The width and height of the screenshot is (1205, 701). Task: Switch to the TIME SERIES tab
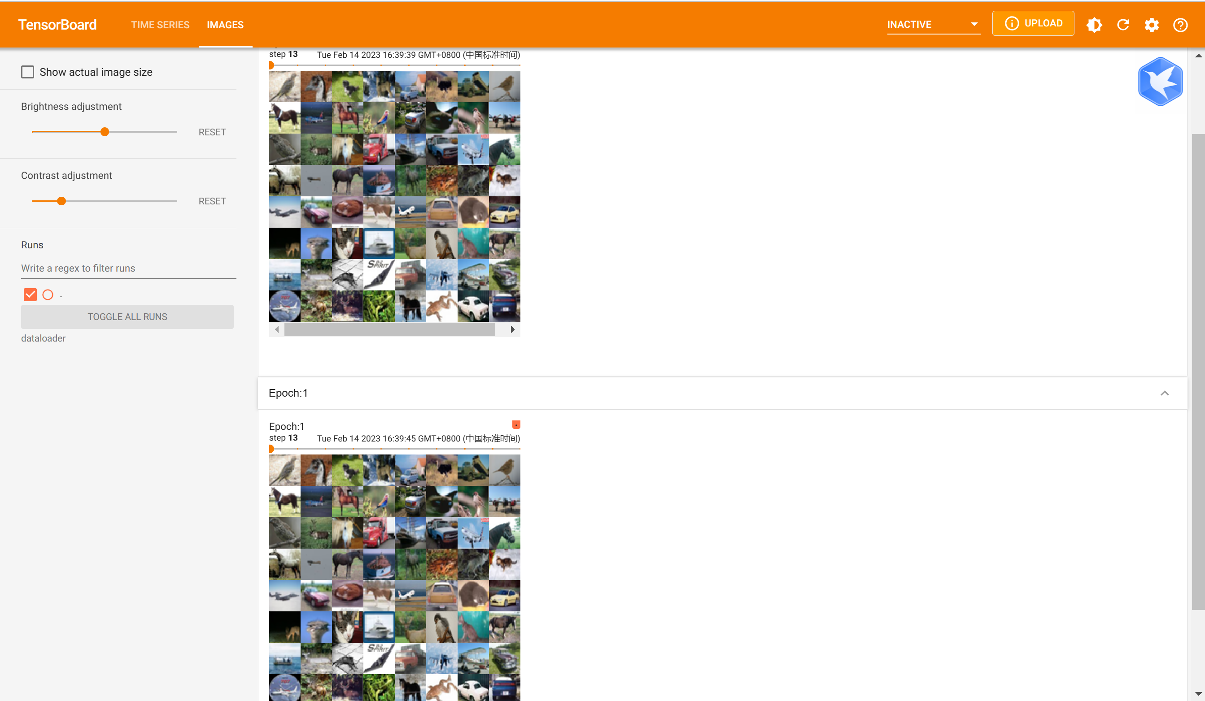tap(160, 25)
